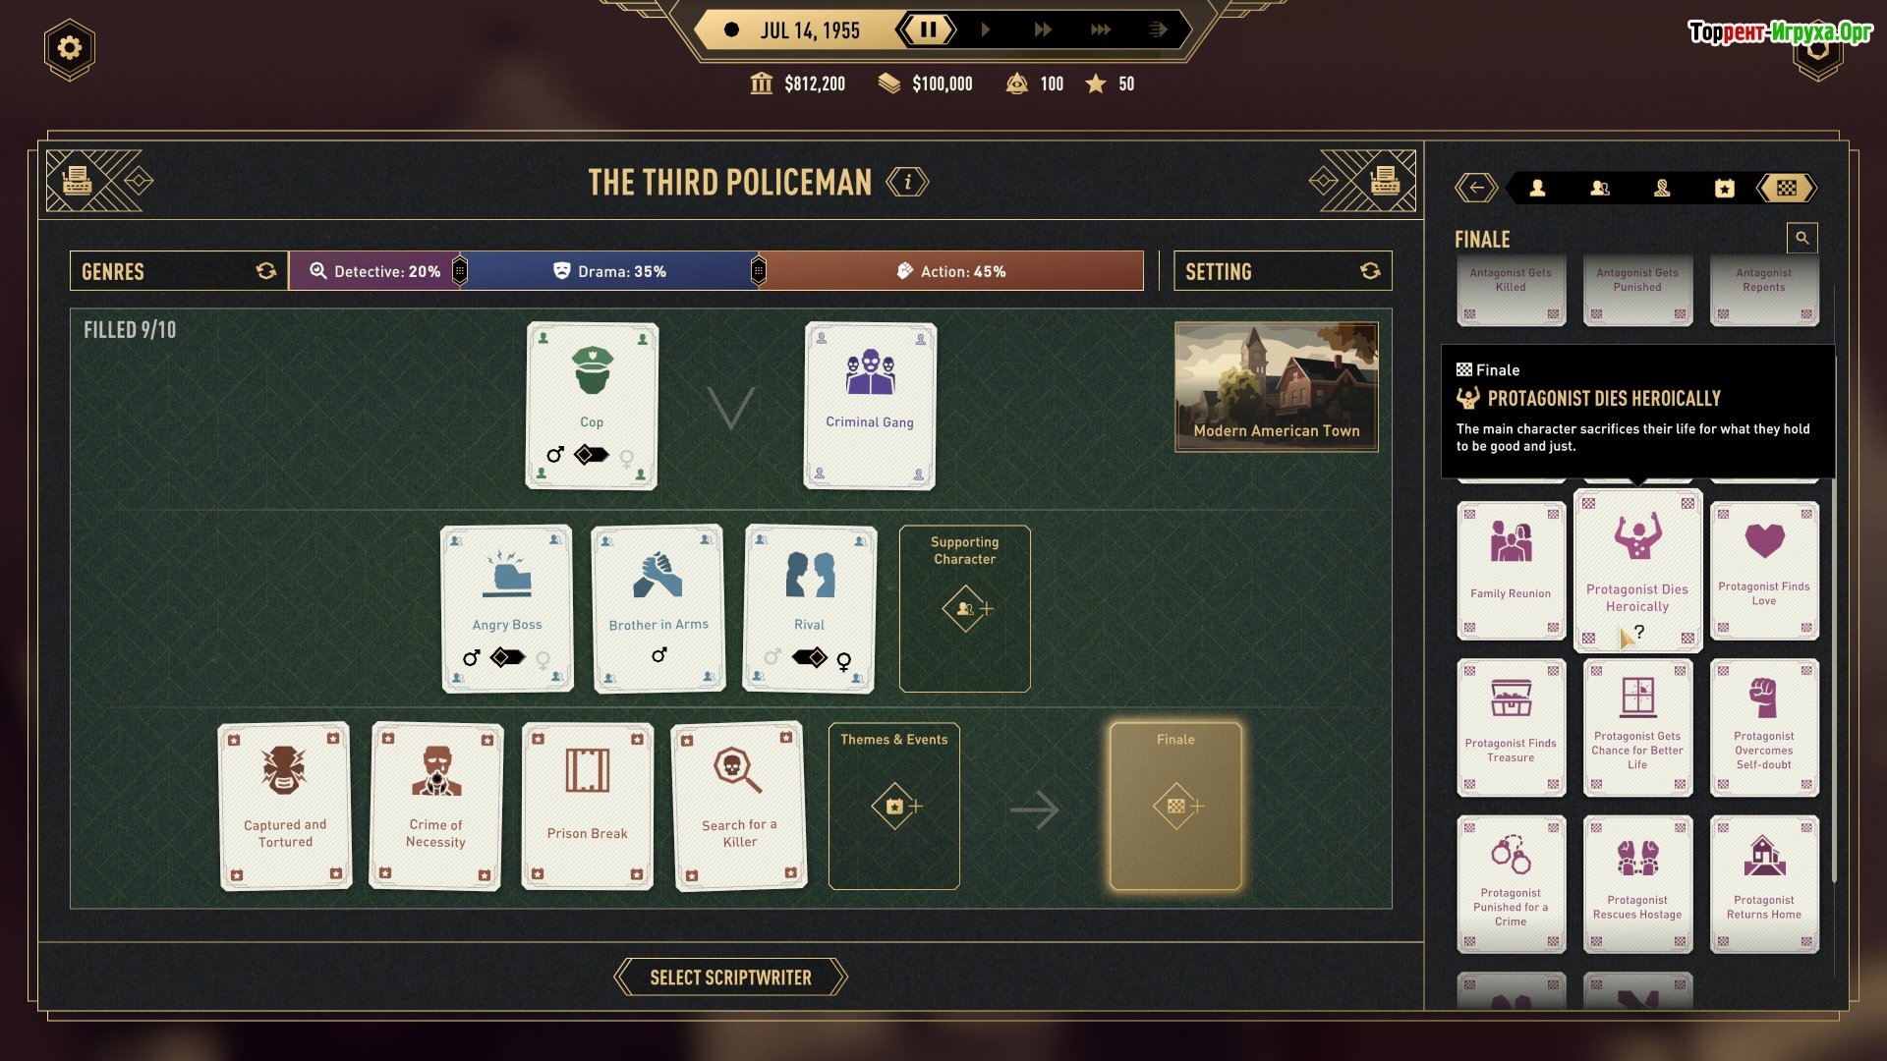Image resolution: width=1887 pixels, height=1061 pixels.
Task: Refresh the Setting selection
Action: tap(1370, 271)
